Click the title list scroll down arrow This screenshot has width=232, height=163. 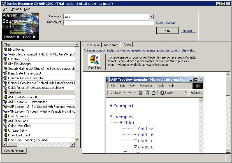77,140
